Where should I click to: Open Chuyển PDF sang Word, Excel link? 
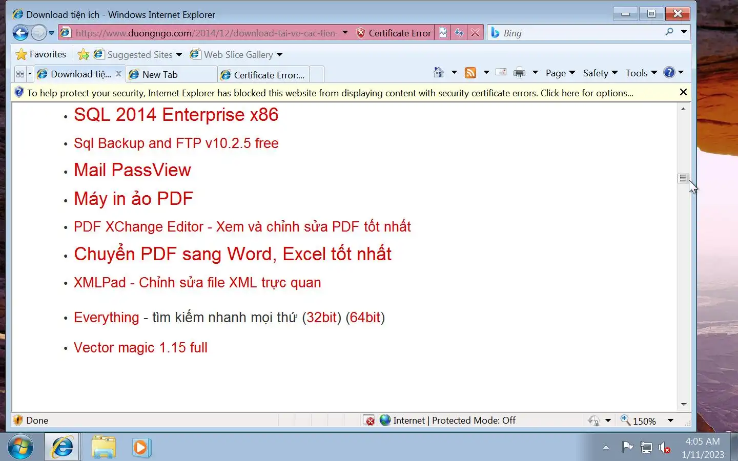(x=233, y=254)
